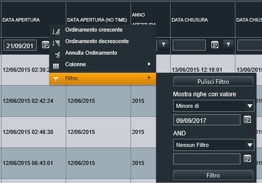Select Annulla Ordinamento menu entry

pos(102,53)
